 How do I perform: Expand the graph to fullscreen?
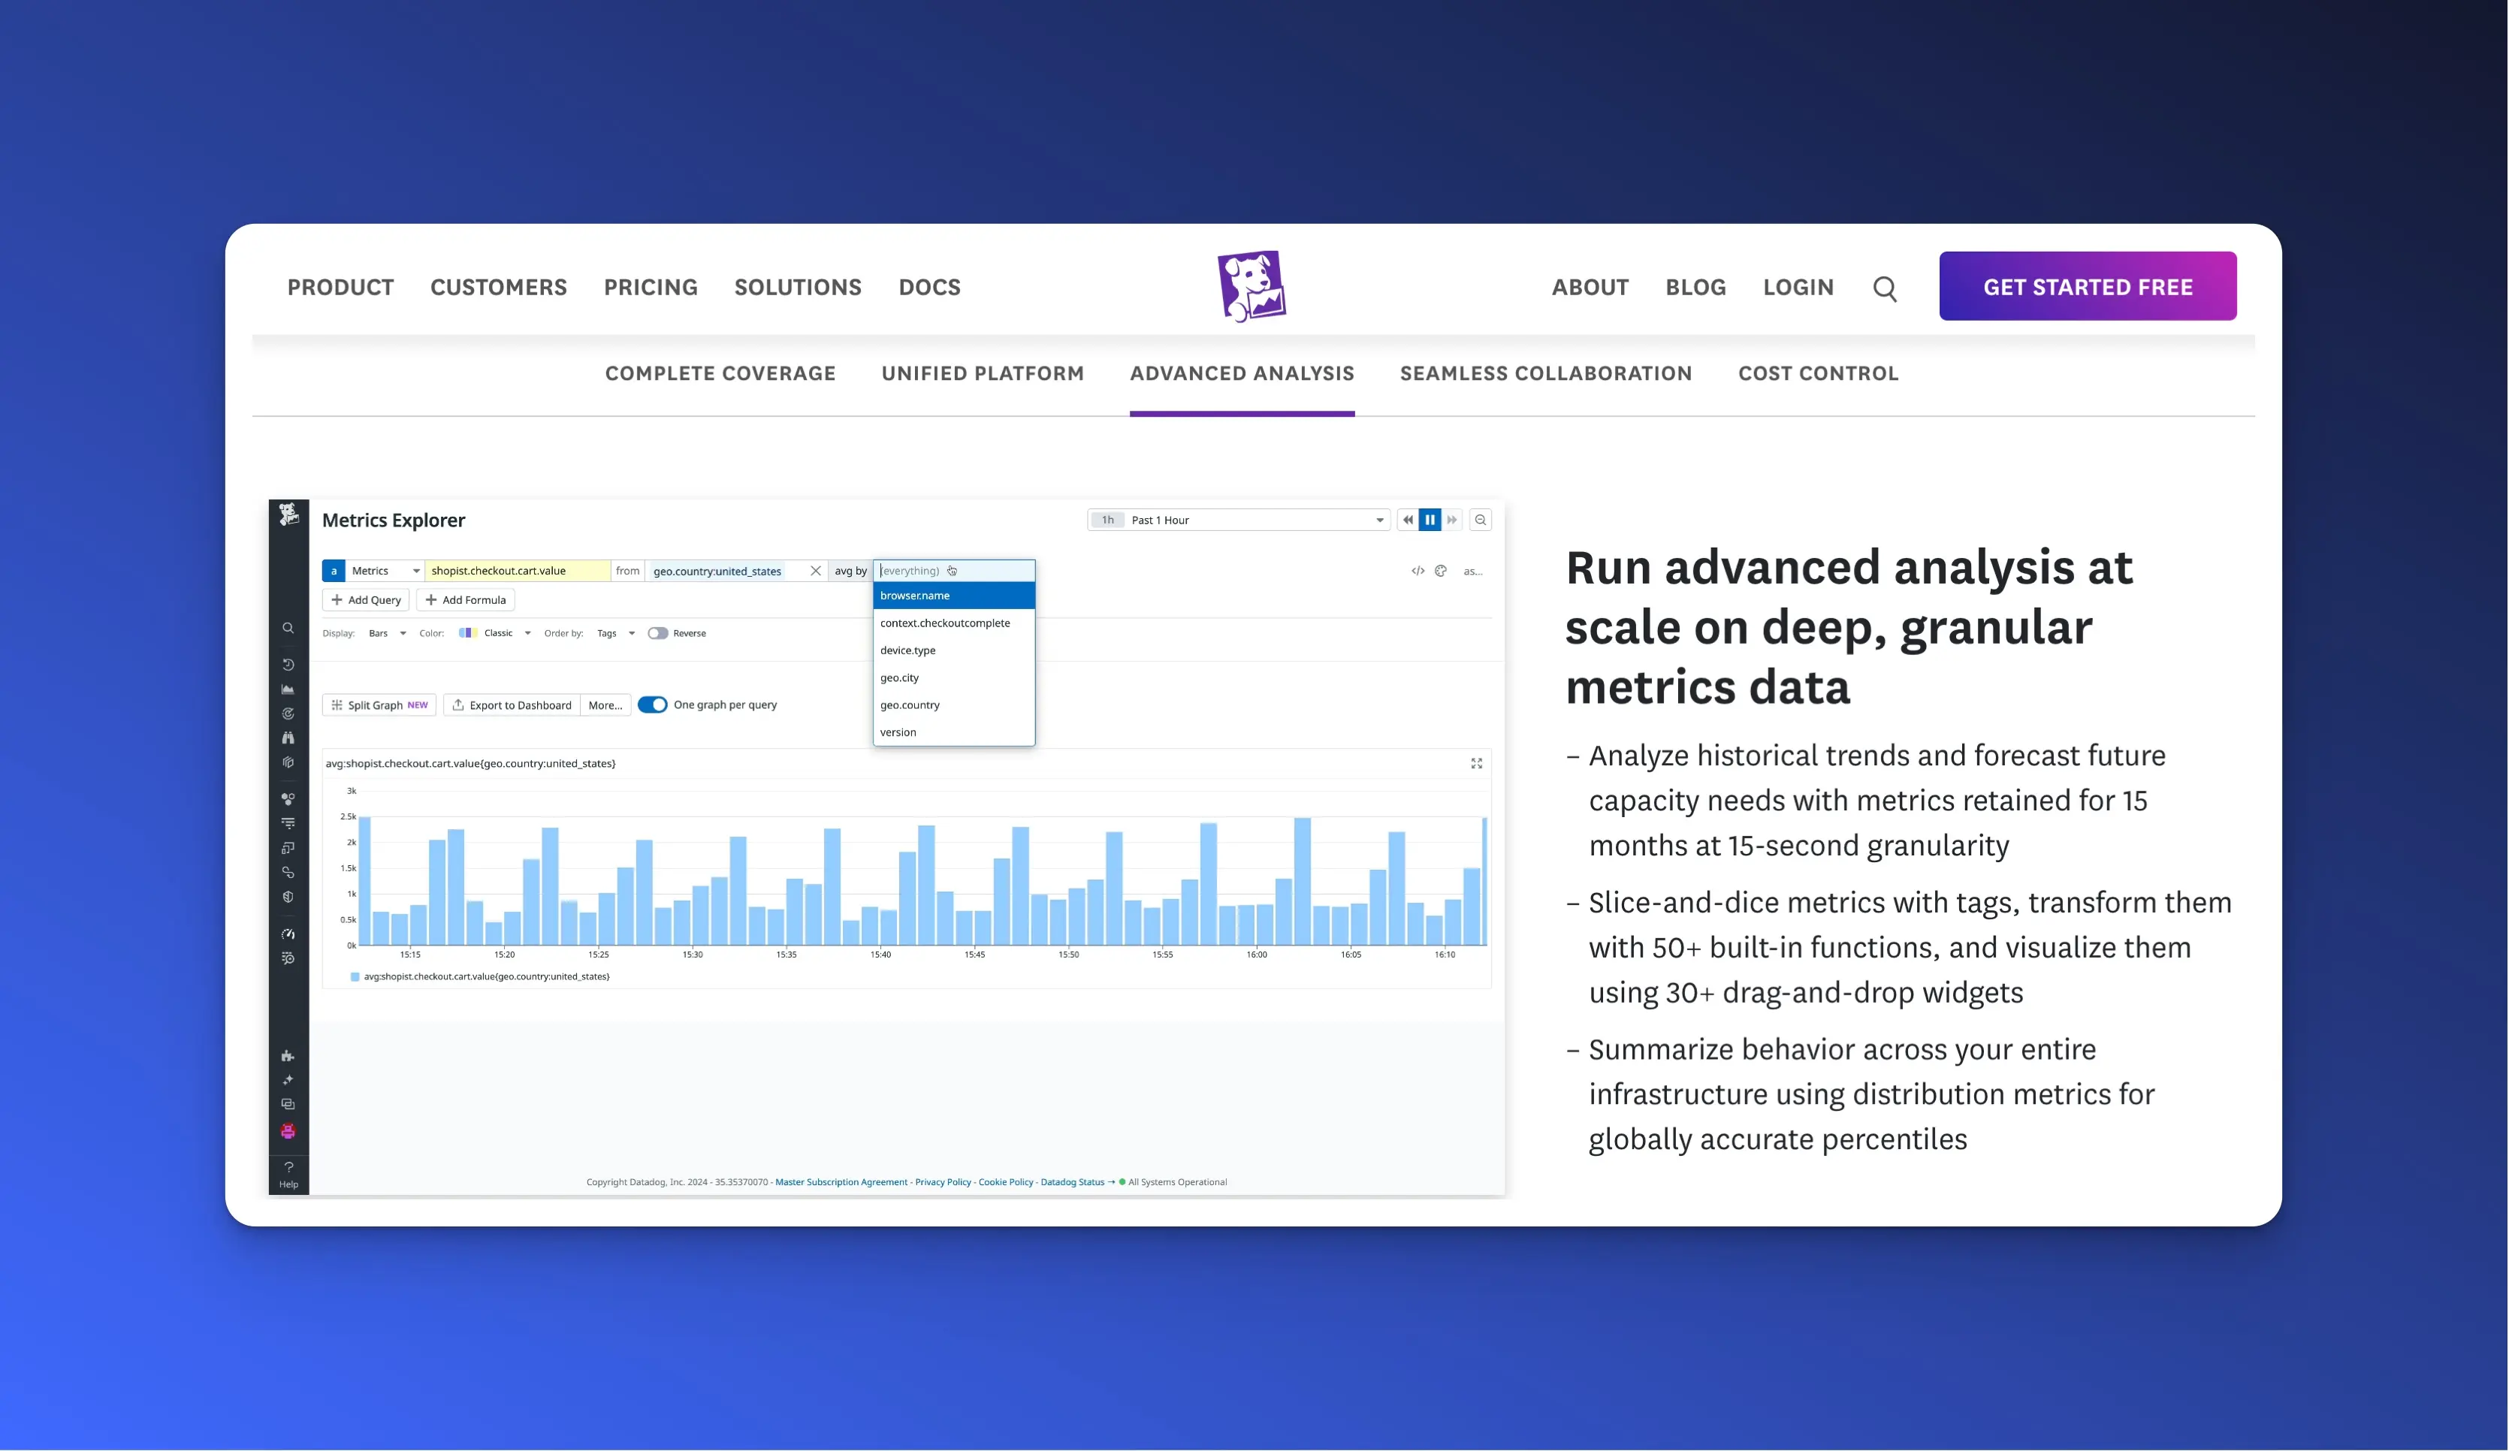click(1477, 763)
